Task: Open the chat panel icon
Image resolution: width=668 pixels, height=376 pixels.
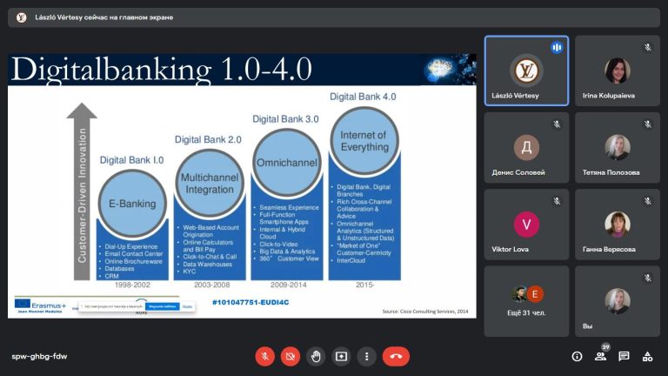Action: [624, 356]
